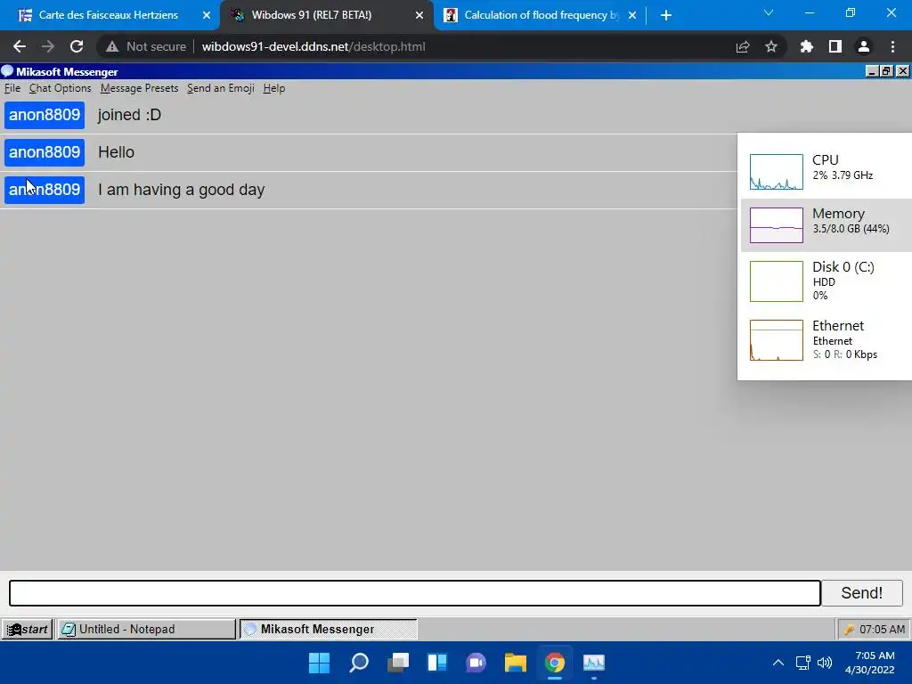Image resolution: width=912 pixels, height=684 pixels.
Task: Close the Calculation of flood frequency tab
Action: point(632,15)
